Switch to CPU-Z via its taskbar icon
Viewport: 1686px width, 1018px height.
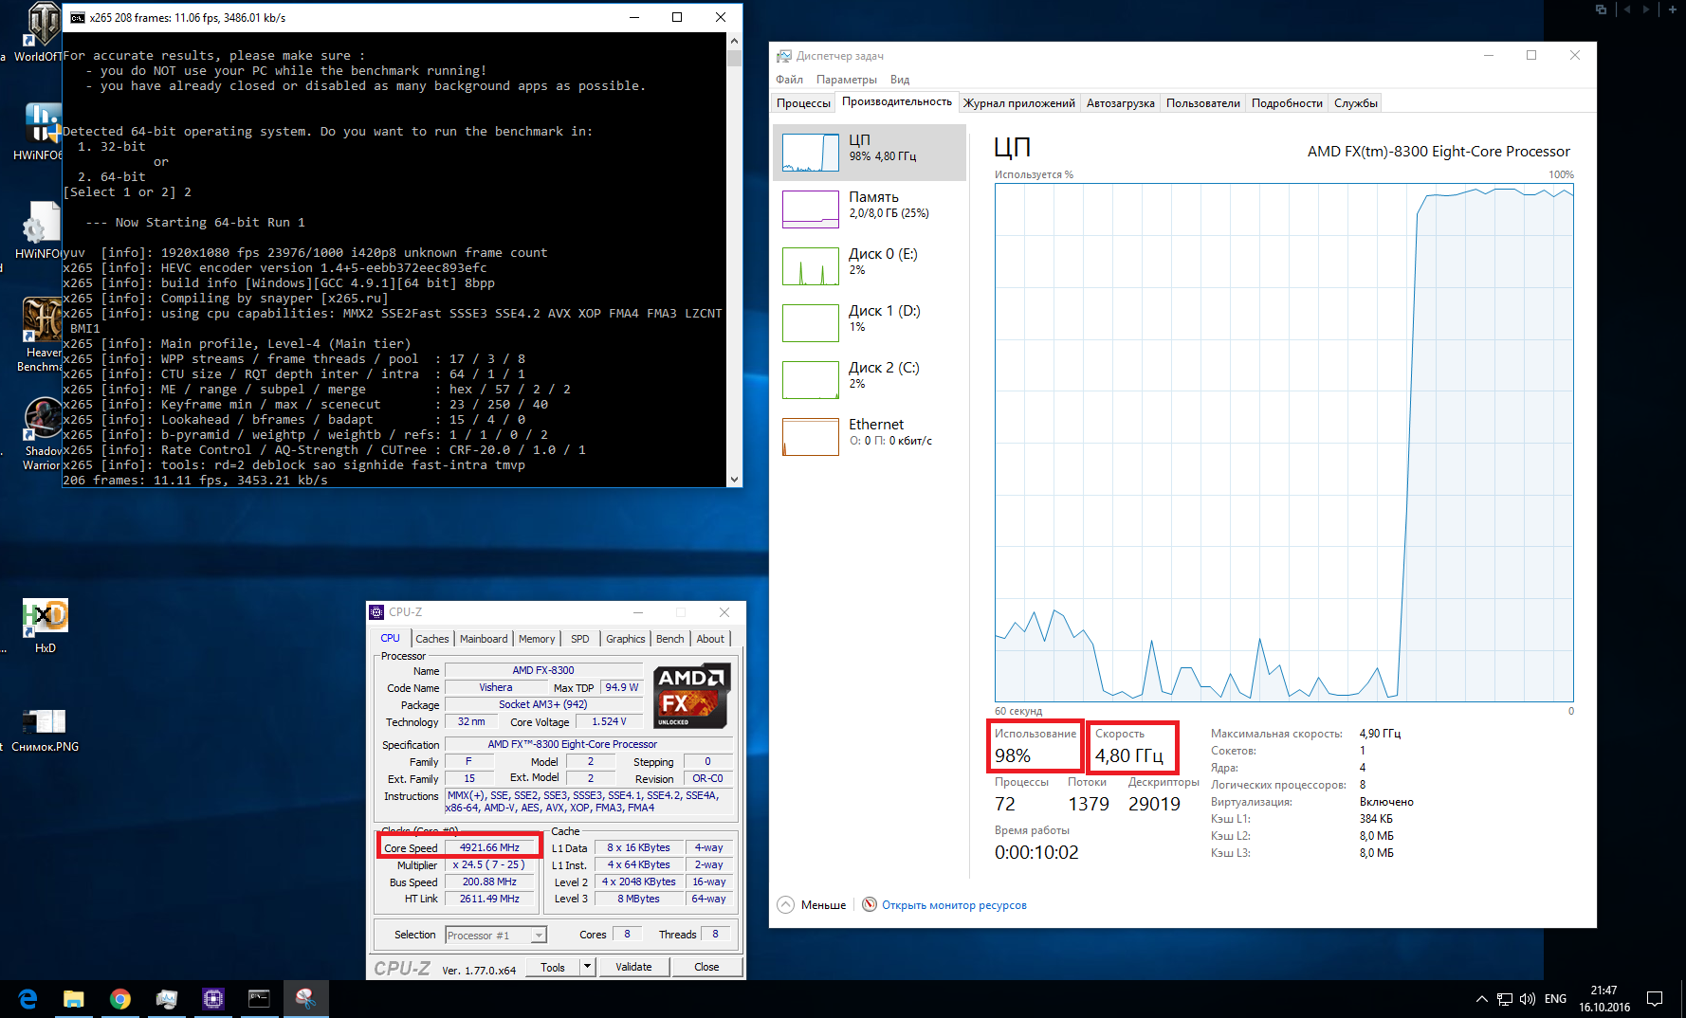pos(212,998)
